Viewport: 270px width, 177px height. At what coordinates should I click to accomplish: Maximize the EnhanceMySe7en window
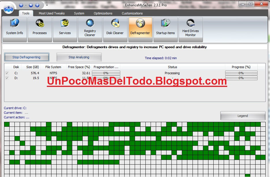251,4
